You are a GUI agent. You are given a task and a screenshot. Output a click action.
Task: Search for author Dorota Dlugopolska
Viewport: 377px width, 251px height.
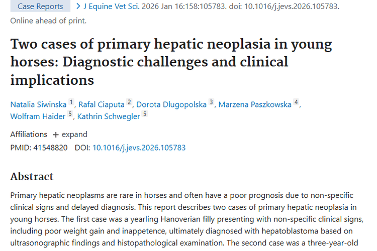(x=171, y=104)
